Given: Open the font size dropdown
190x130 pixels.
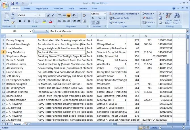Looking at the screenshot, I should click(44, 15).
